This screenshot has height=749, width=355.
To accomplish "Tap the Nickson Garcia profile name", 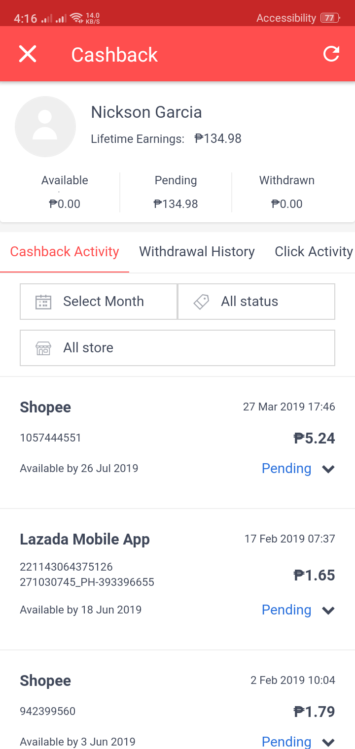I will coord(146,112).
